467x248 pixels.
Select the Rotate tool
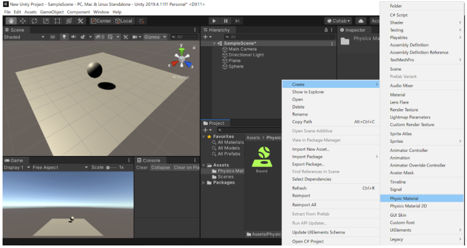(x=34, y=21)
